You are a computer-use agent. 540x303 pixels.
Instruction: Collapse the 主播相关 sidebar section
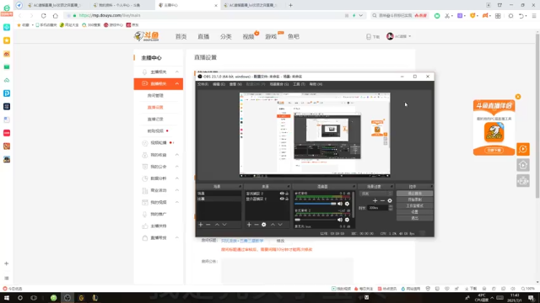177,72
